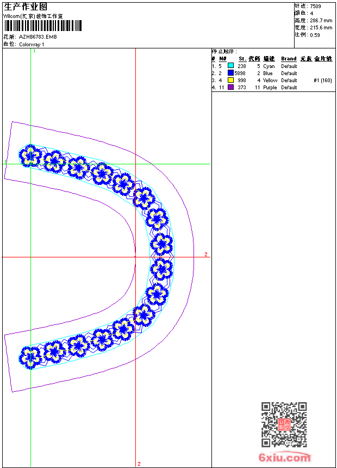This screenshot has height=468, width=337.
Task: Click the Blue description text
Action: pyautogui.click(x=267, y=73)
